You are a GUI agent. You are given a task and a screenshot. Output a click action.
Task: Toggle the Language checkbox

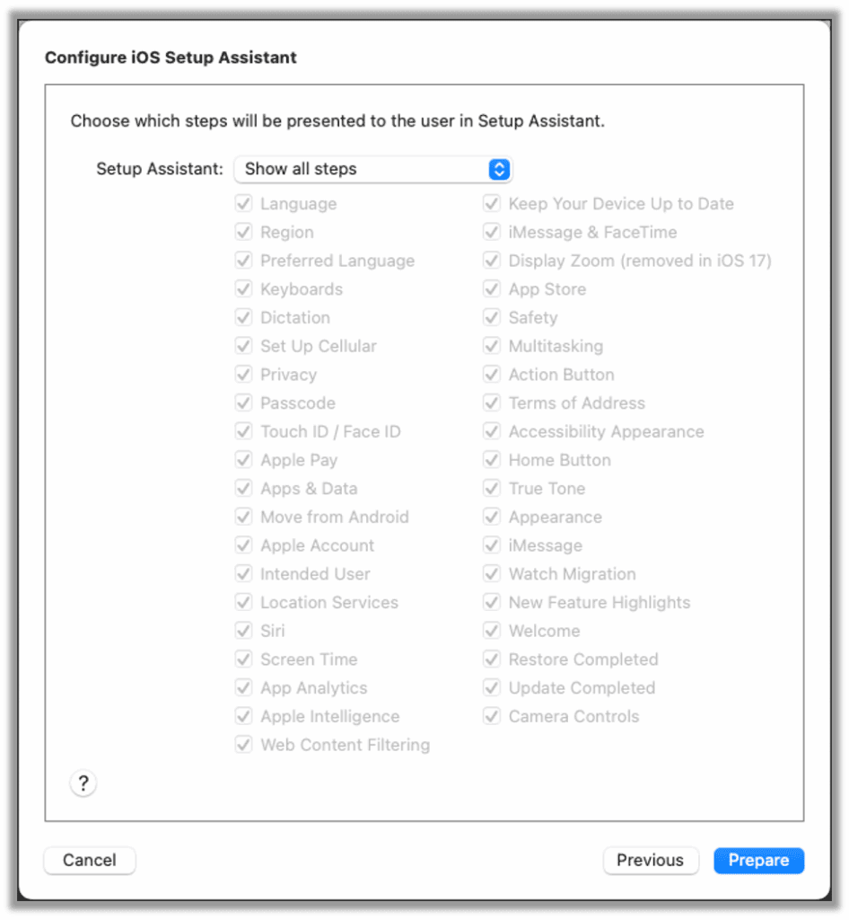[x=242, y=203]
